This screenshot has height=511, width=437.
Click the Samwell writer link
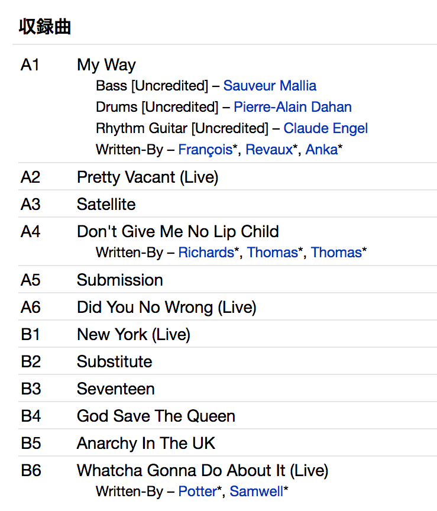tap(257, 491)
